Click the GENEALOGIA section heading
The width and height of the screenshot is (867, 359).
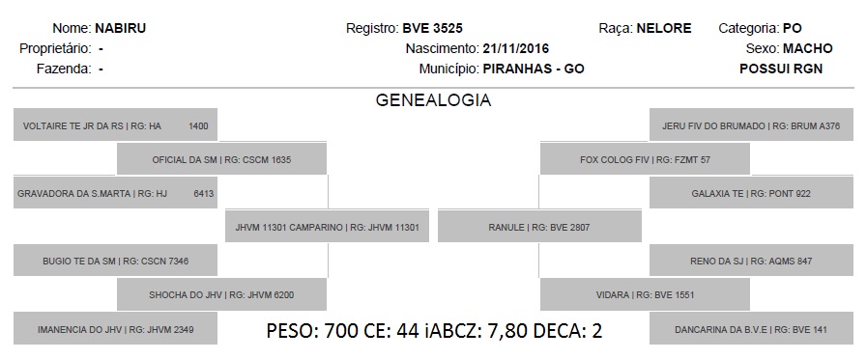[433, 100]
